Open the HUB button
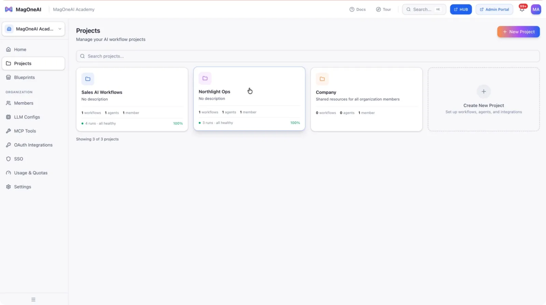 coord(461,10)
